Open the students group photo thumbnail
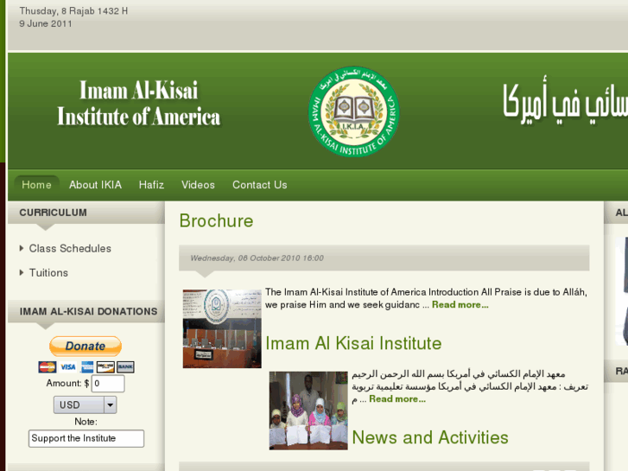The height and width of the screenshot is (471, 628). (x=308, y=411)
